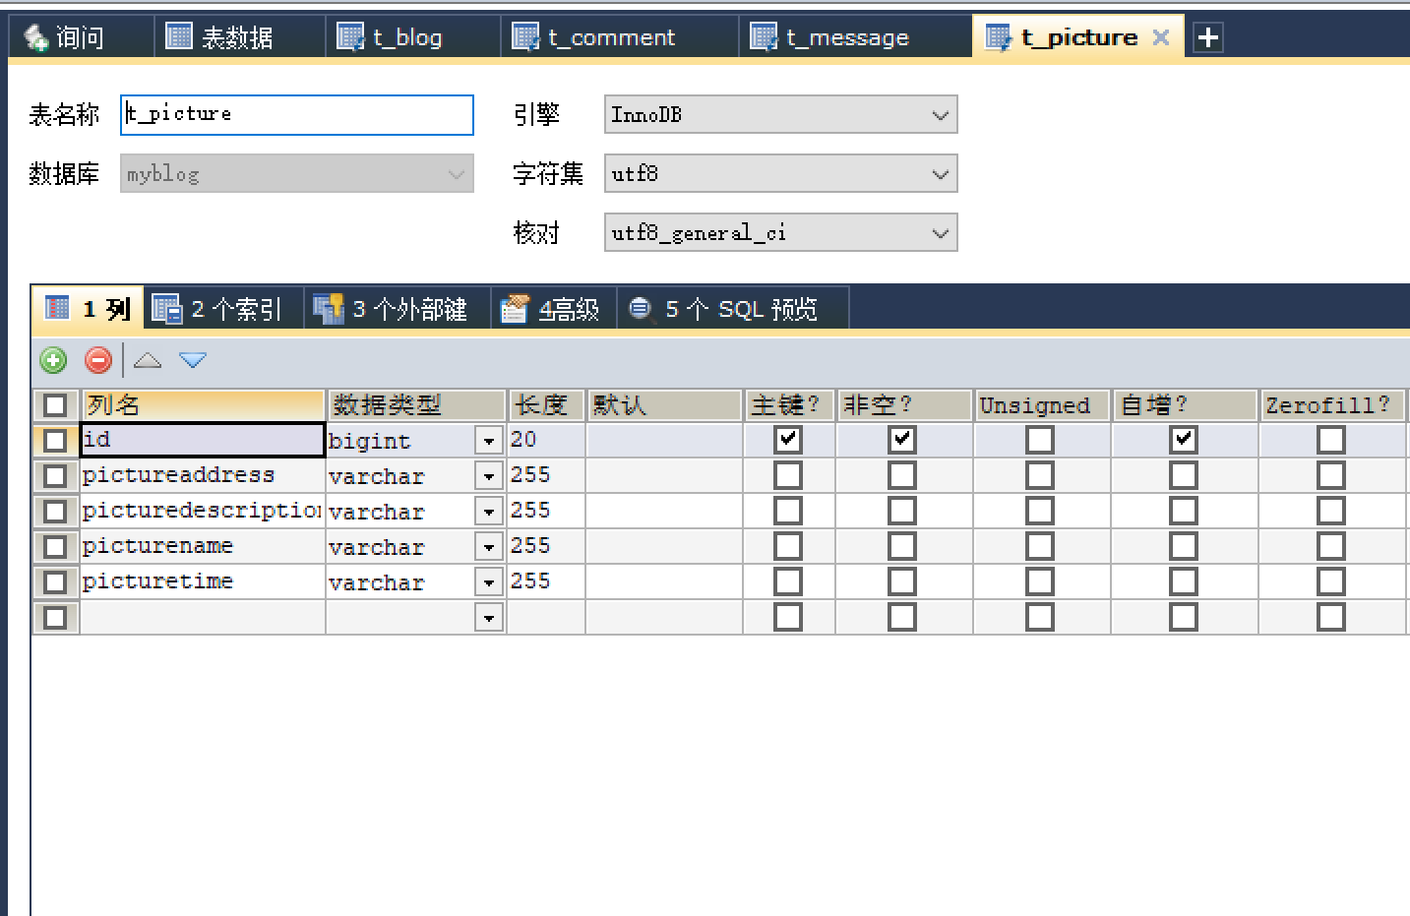Open the utf8 charset dropdown
The height and width of the screenshot is (916, 1410).
tap(780, 174)
